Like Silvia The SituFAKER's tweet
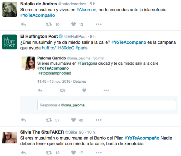Image resolution: width=181 pixels, height=156 pixels. pos(74,153)
